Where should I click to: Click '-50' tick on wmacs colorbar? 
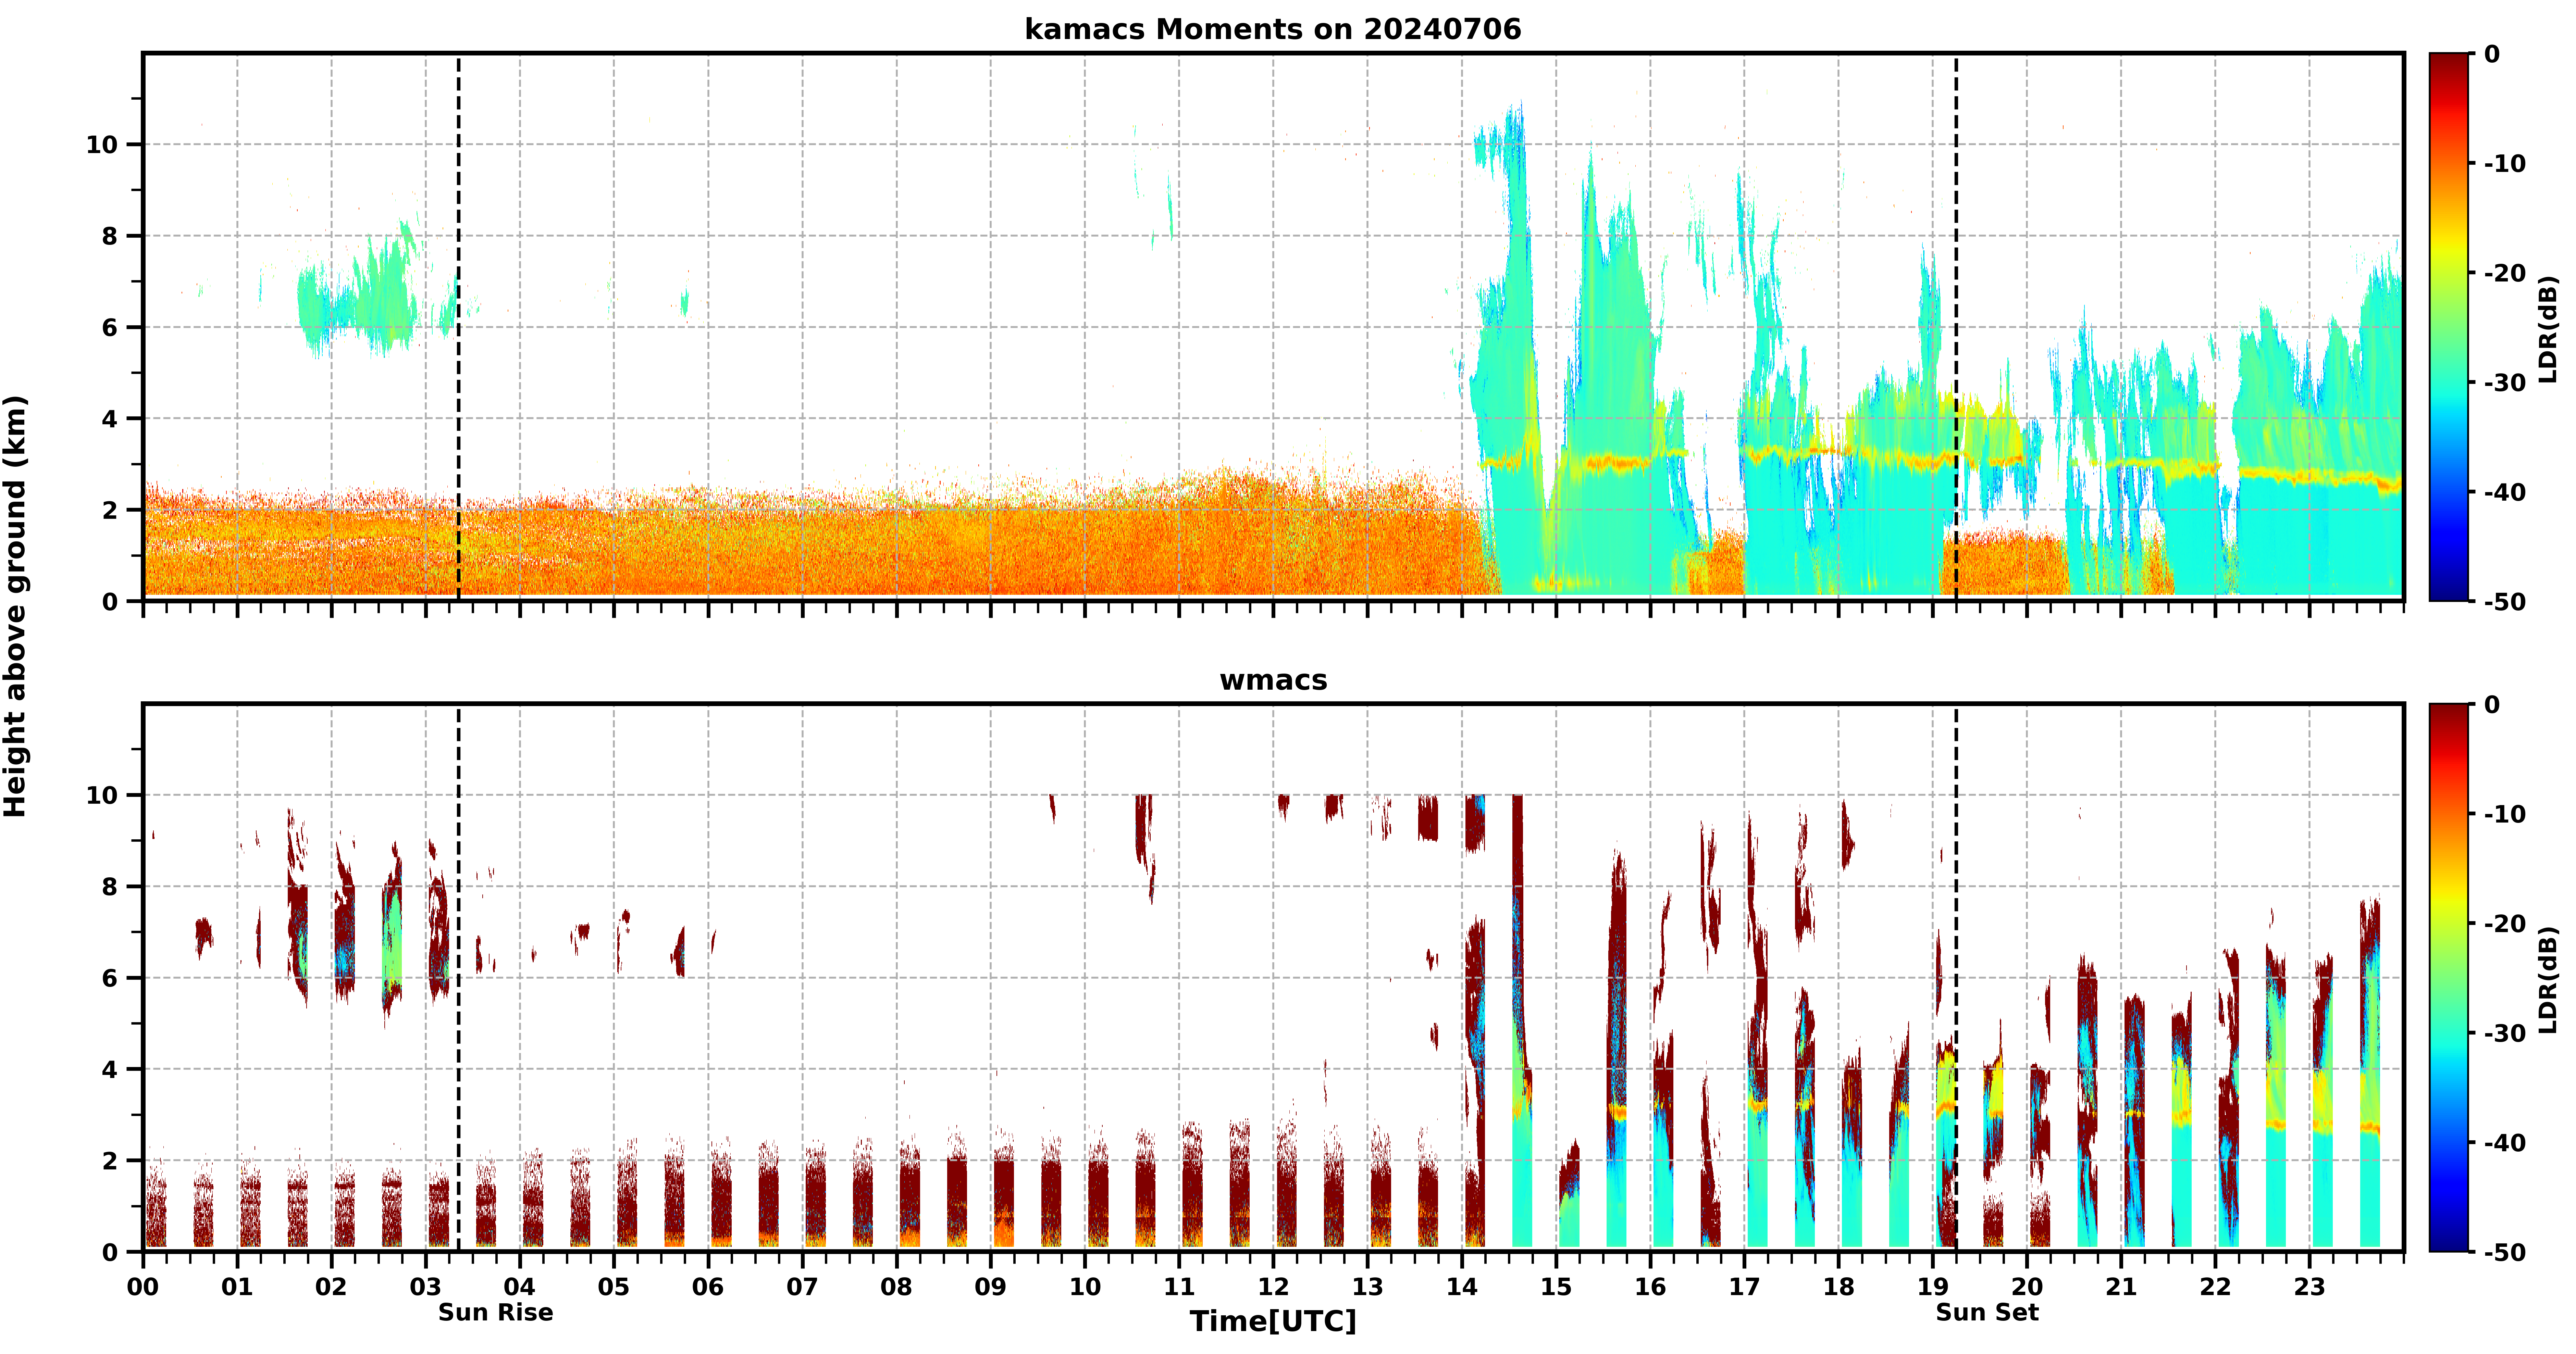pos(2505,1252)
